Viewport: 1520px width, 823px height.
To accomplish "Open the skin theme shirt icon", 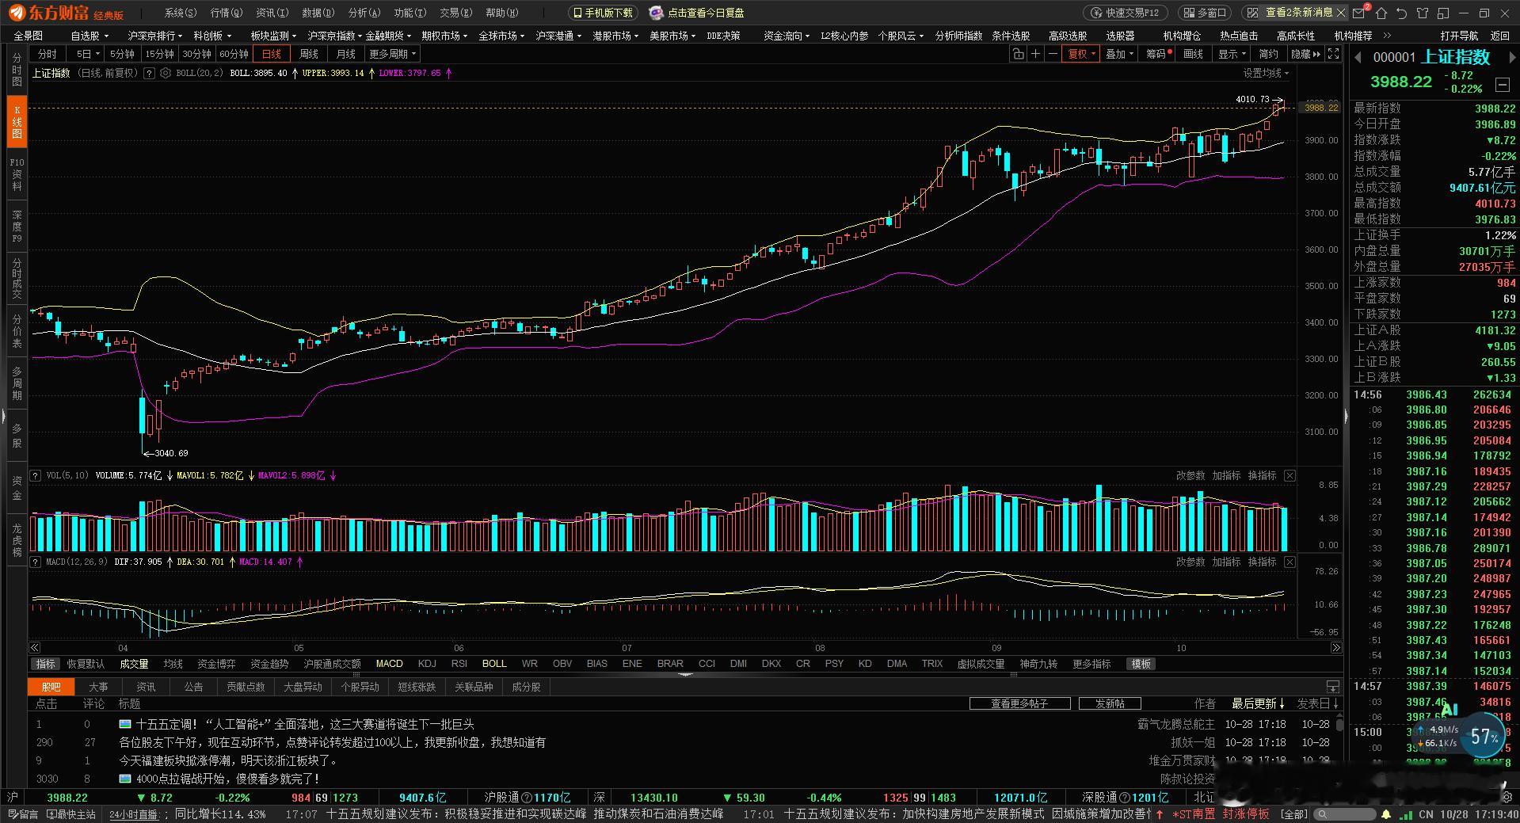I will (x=1423, y=13).
